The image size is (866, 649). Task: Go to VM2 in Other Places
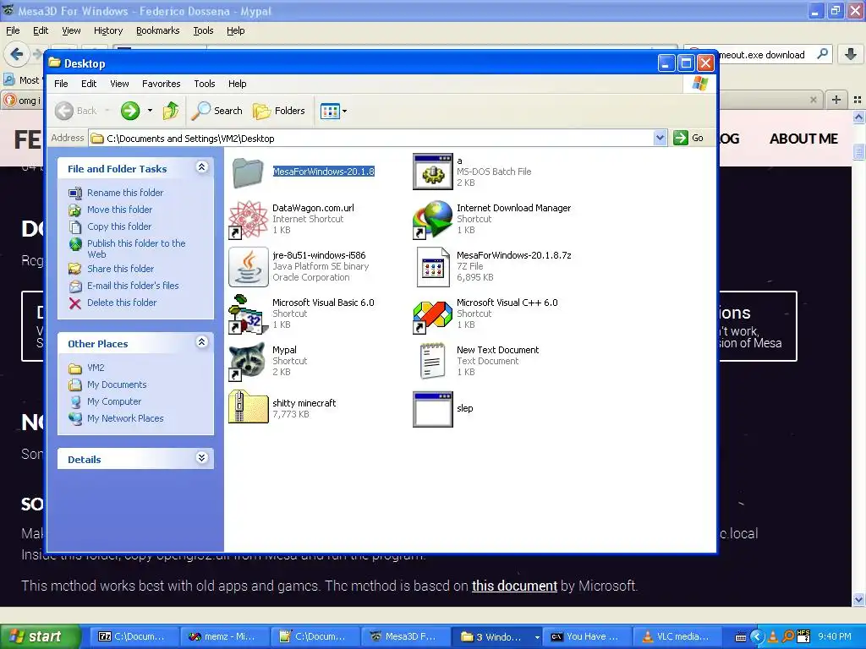pyautogui.click(x=96, y=368)
